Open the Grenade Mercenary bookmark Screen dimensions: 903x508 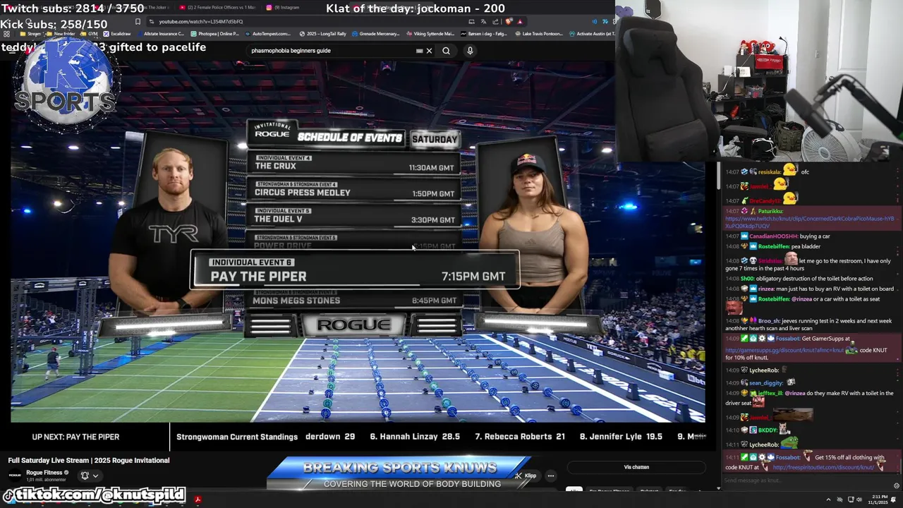(375, 34)
